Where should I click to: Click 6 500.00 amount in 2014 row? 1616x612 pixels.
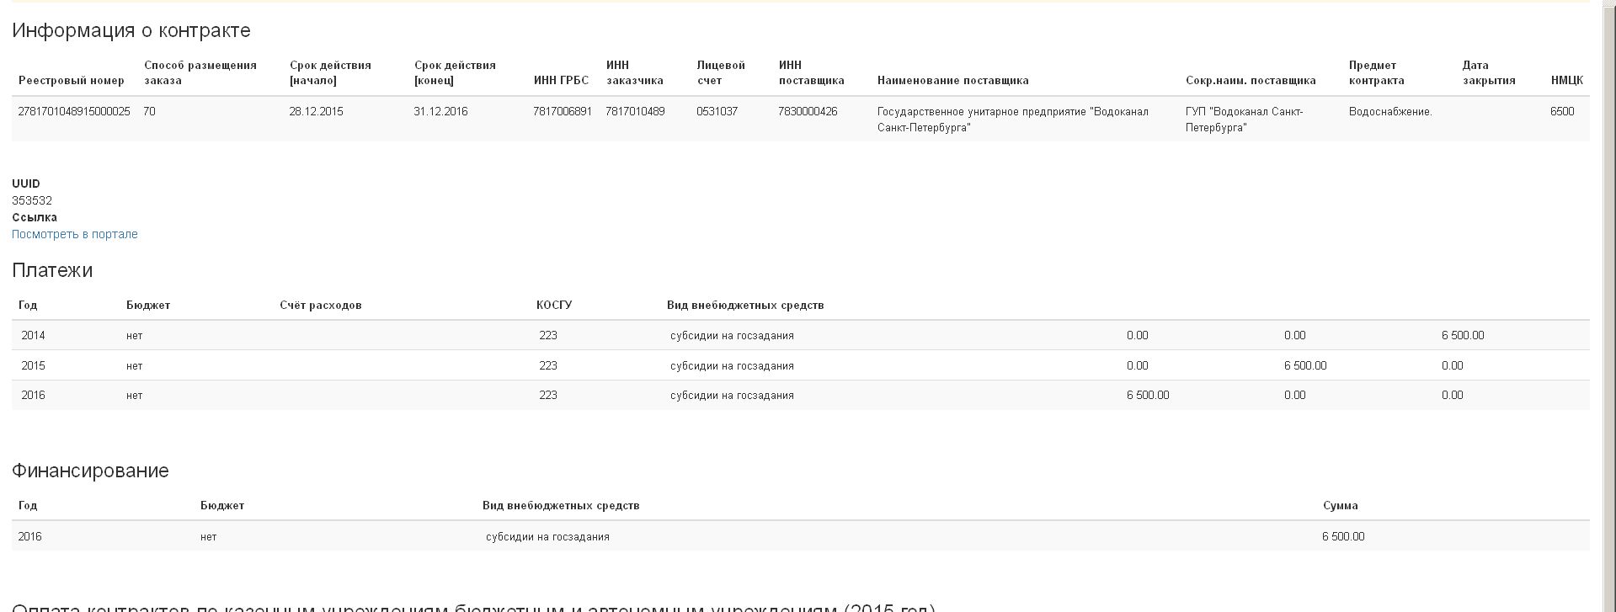click(x=1463, y=335)
